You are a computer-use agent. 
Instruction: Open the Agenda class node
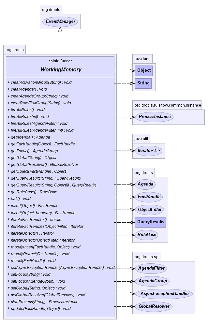(x=145, y=184)
